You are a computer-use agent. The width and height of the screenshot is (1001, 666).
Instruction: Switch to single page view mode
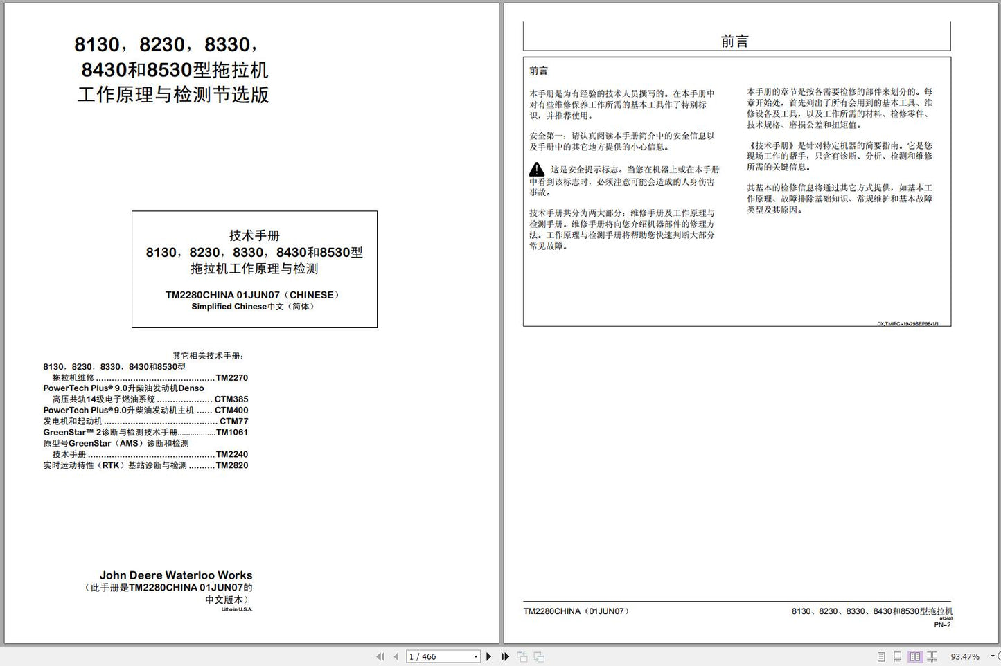pyautogui.click(x=881, y=656)
